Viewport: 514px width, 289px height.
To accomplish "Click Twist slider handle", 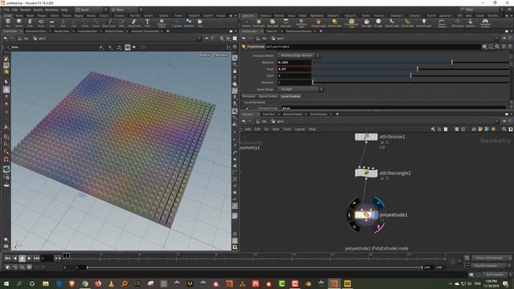I will click(x=410, y=75).
